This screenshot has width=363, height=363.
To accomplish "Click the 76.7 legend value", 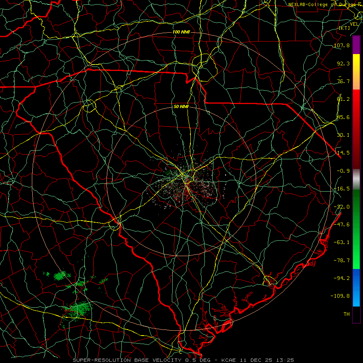I will pos(343,81).
